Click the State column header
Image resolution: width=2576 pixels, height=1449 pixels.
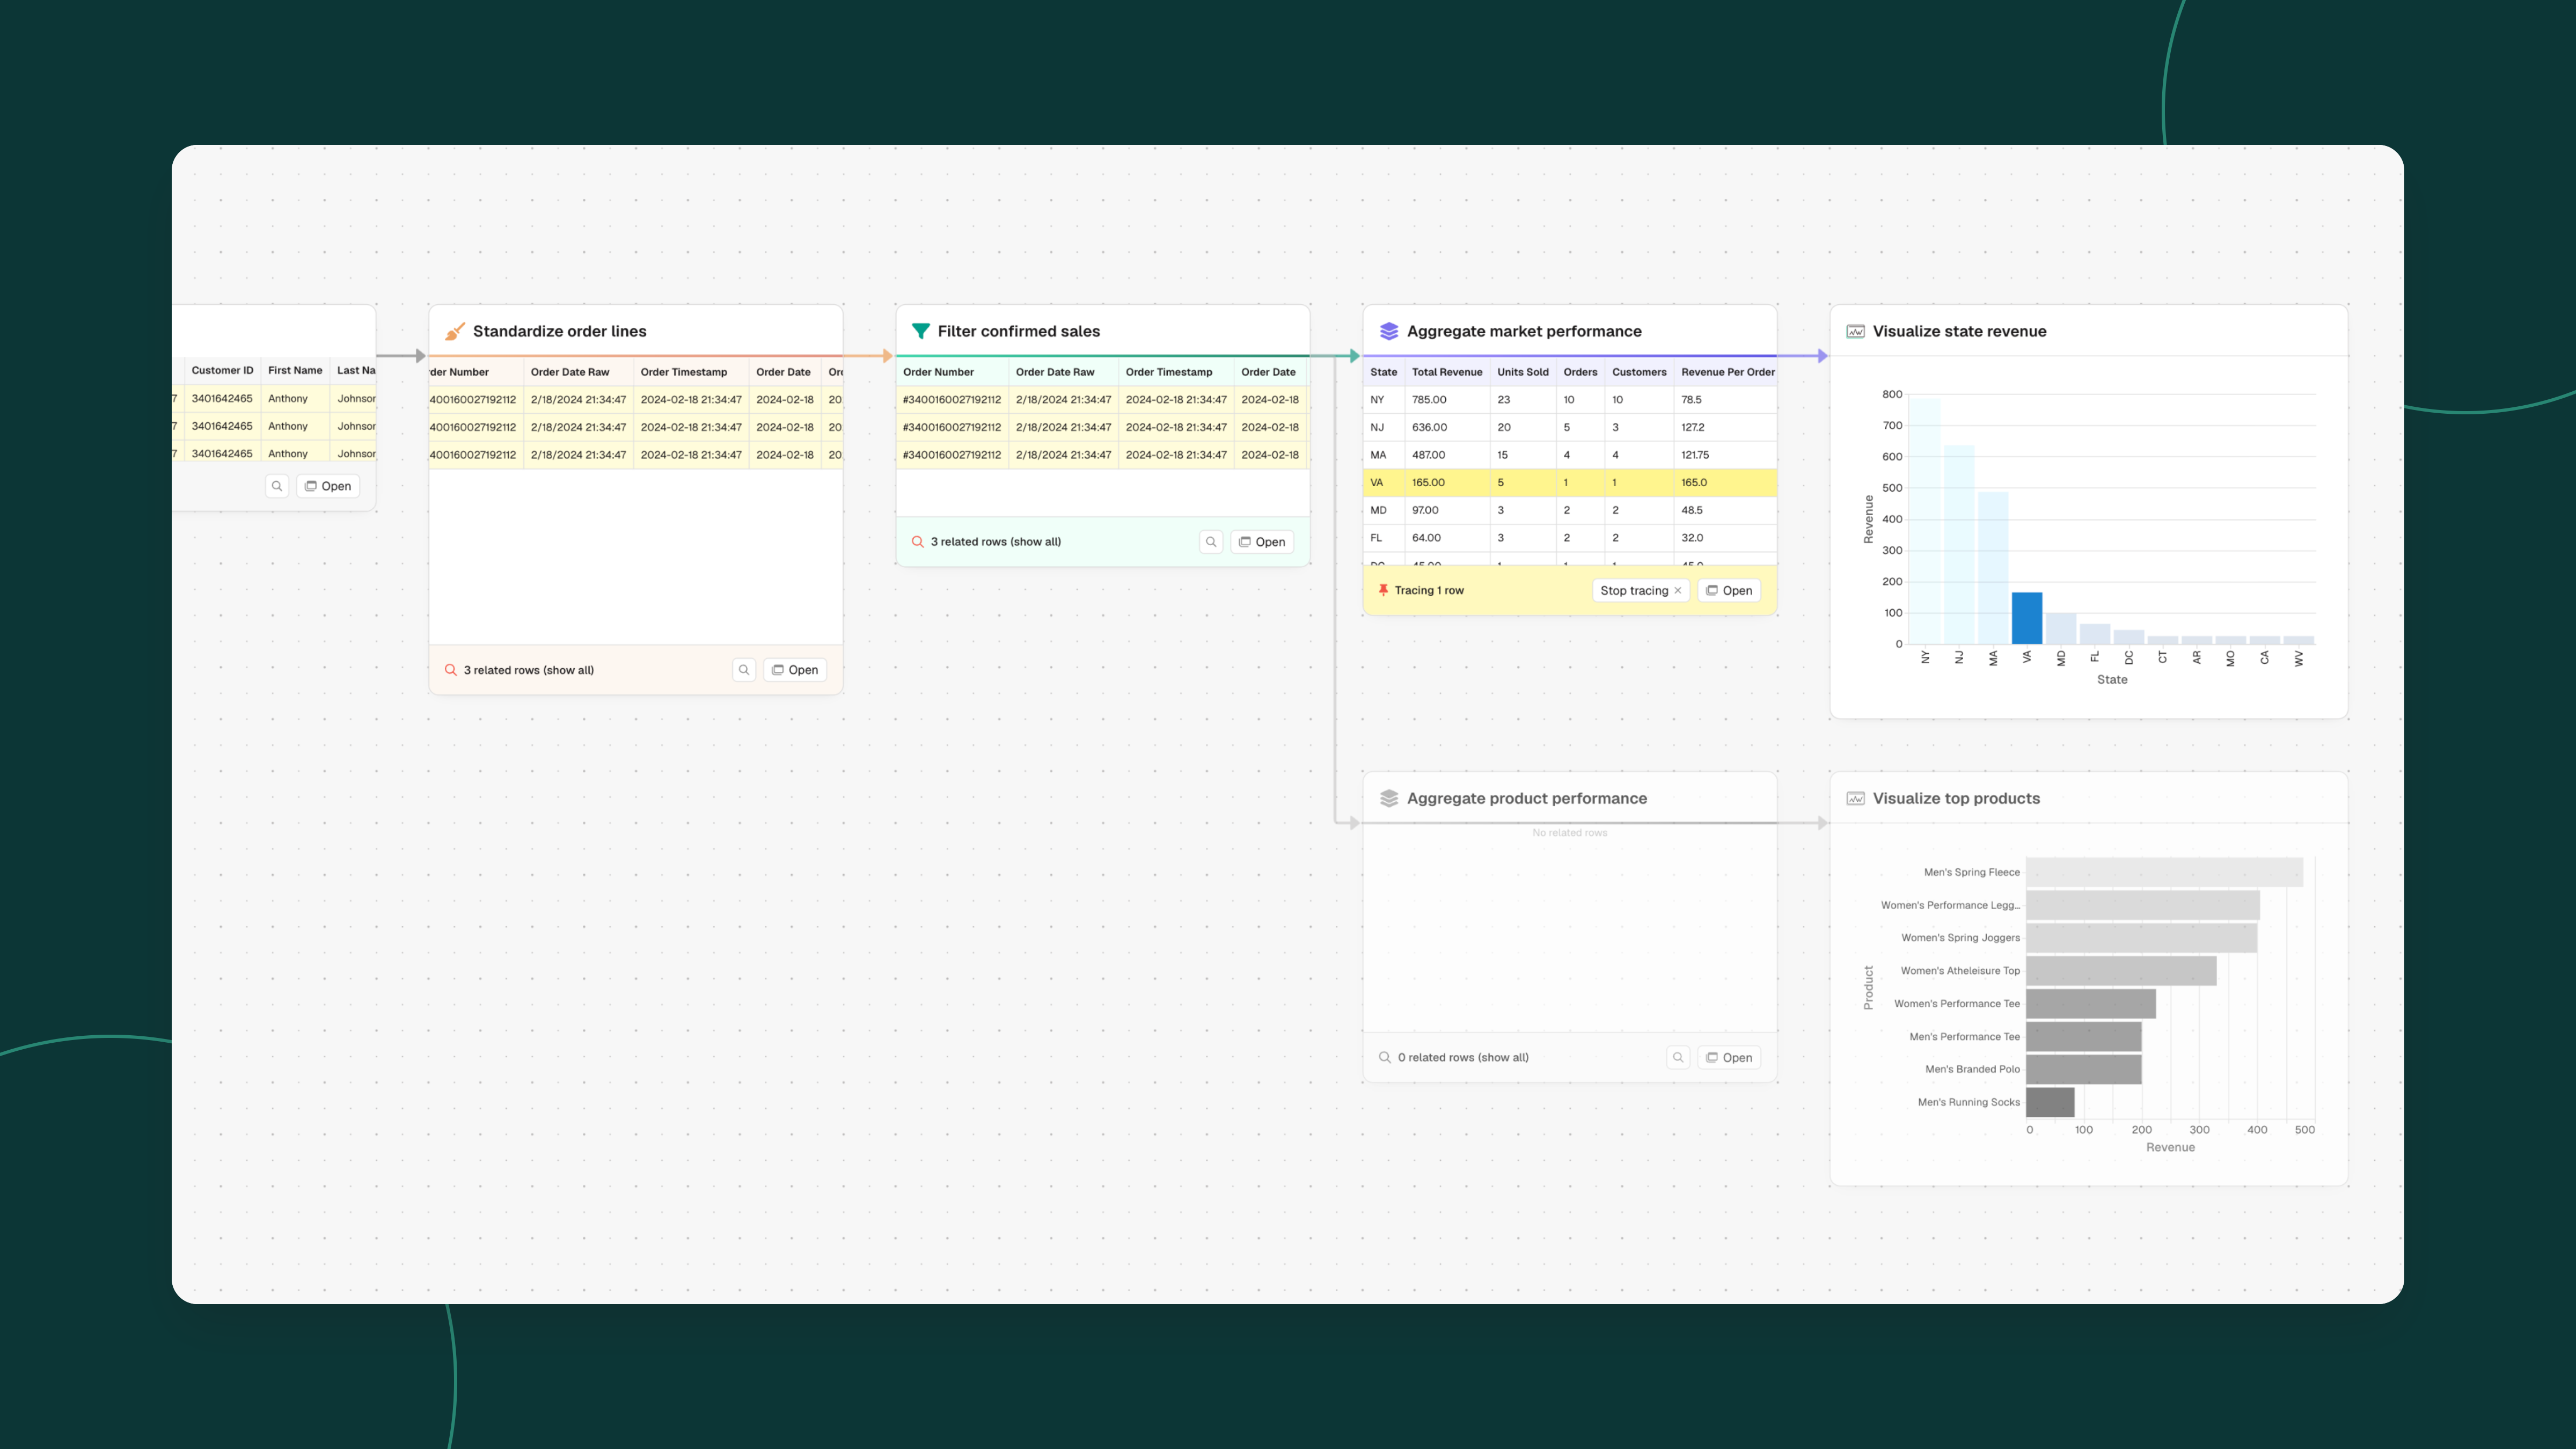(1383, 372)
